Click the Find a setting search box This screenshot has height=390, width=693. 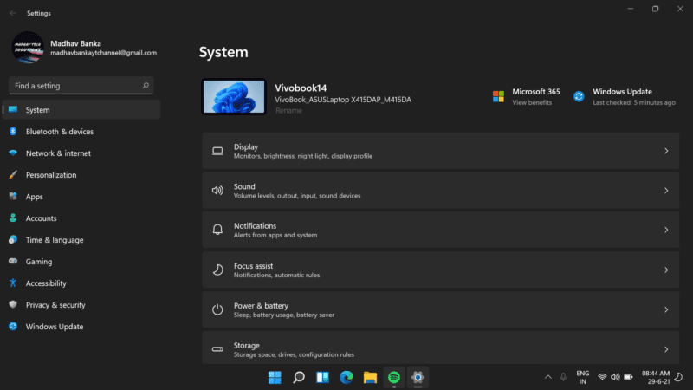click(76, 86)
